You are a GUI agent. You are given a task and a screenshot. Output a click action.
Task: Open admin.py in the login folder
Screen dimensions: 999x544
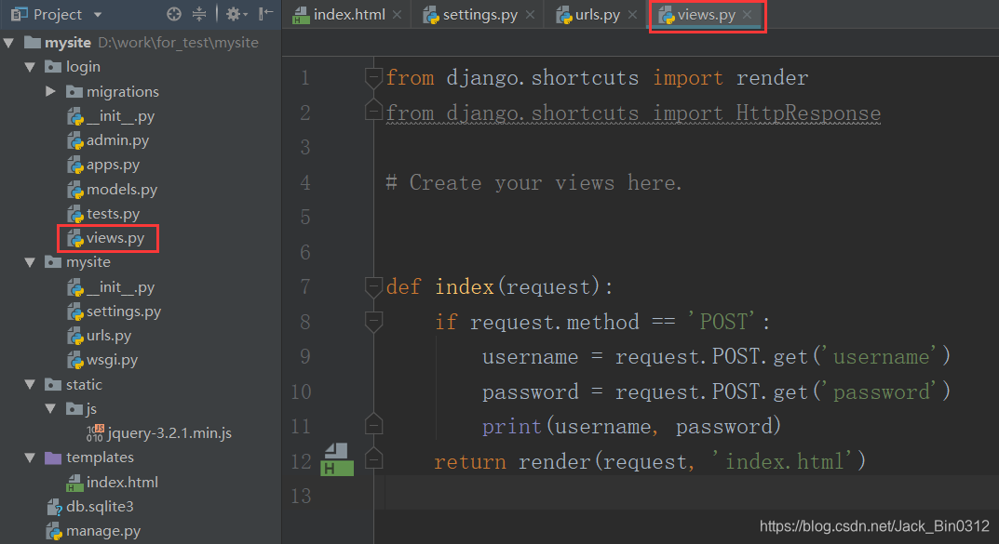point(117,140)
